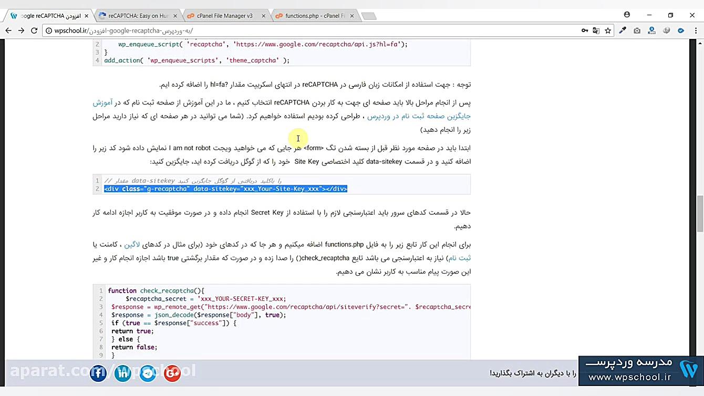This screenshot has width=704, height=396.
Task: Go forward to the next page
Action: 21,30
